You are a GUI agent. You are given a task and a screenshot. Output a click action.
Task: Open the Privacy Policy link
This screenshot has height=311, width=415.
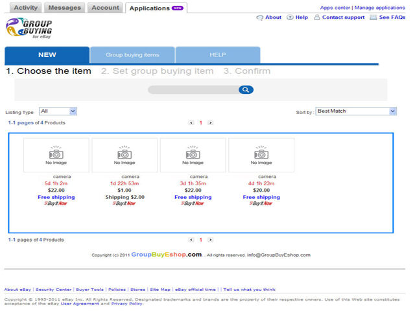[127, 304]
